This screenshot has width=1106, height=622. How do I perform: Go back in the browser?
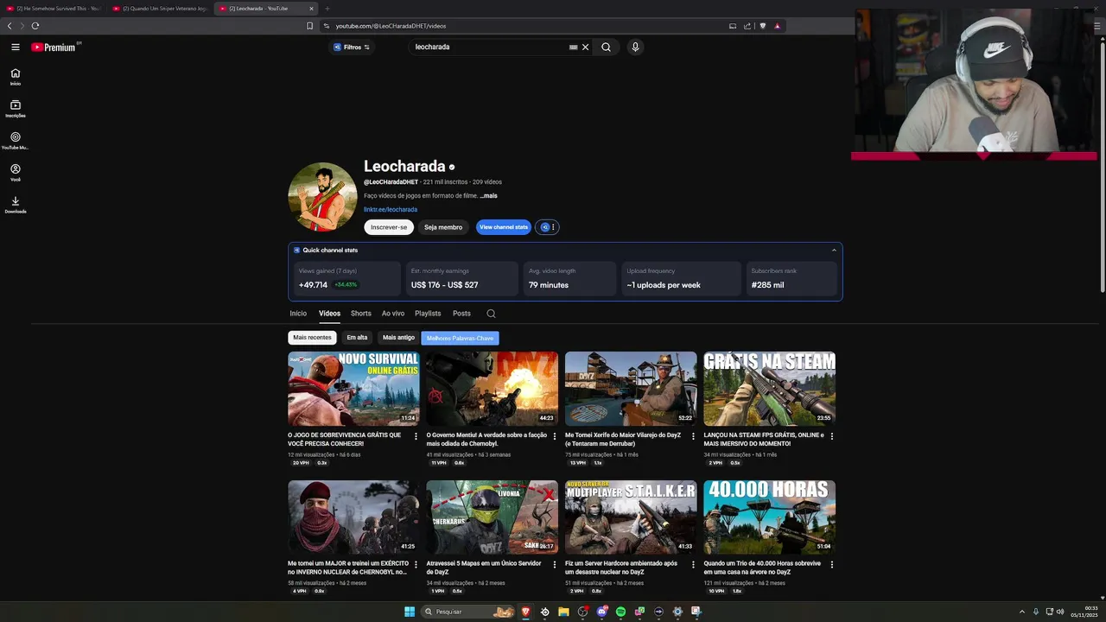pyautogui.click(x=10, y=26)
